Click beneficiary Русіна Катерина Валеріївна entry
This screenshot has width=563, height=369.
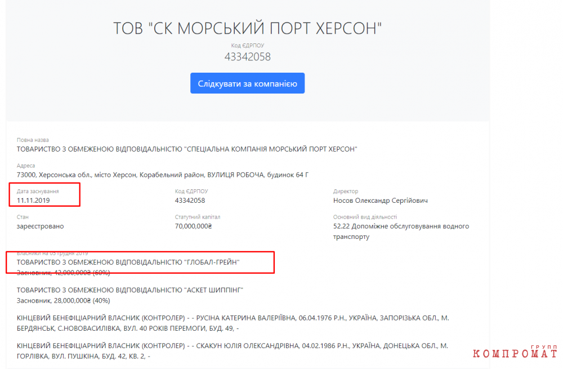(x=233, y=323)
